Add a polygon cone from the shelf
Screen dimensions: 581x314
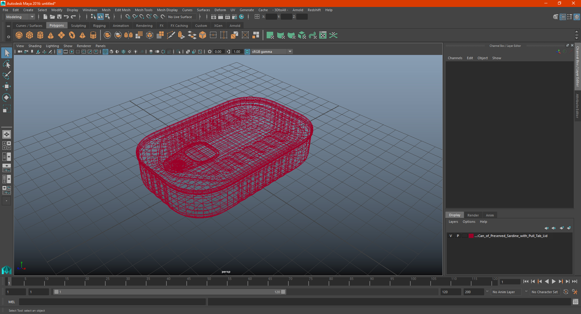tap(51, 35)
